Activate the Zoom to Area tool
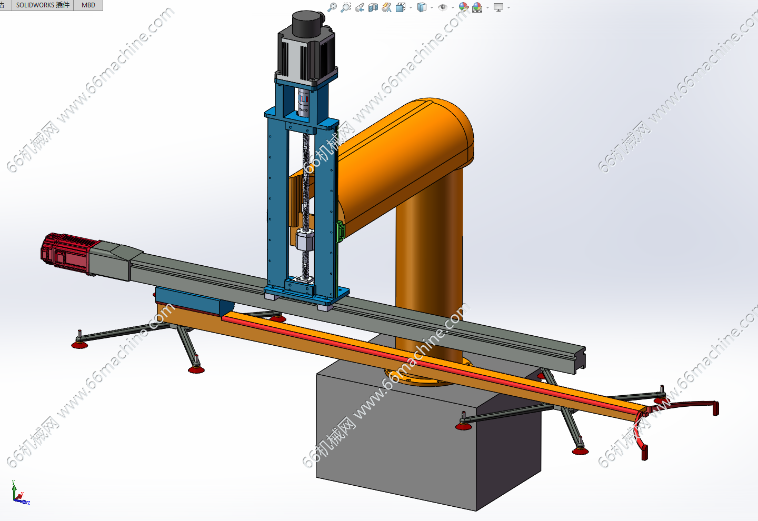Image resolution: width=758 pixels, height=521 pixels. (346, 7)
